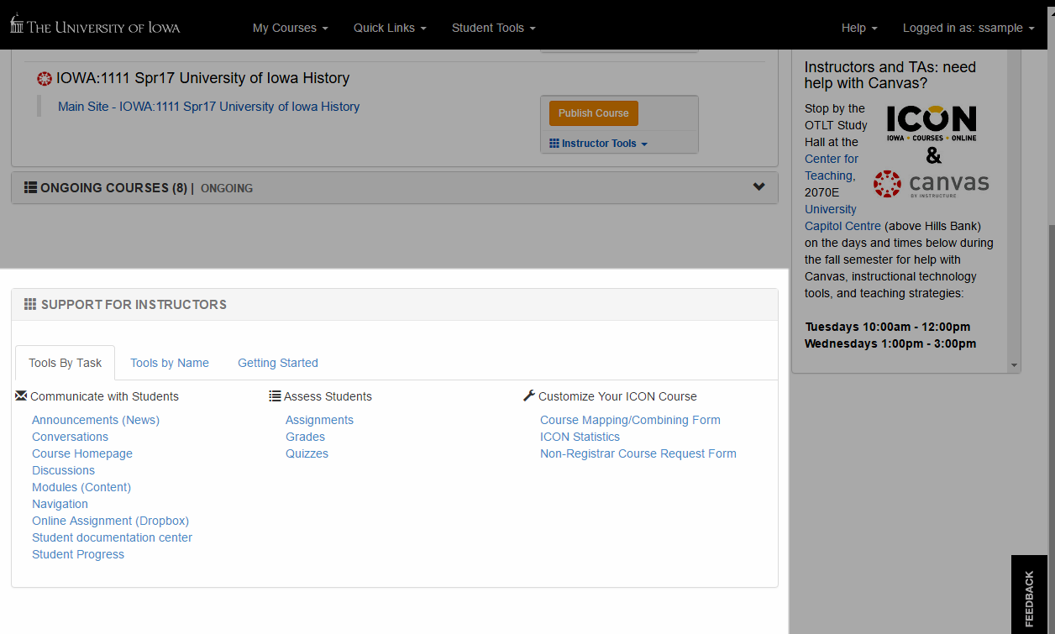This screenshot has height=634, width=1055.
Task: Open the Quick Links dropdown
Action: pos(390,28)
